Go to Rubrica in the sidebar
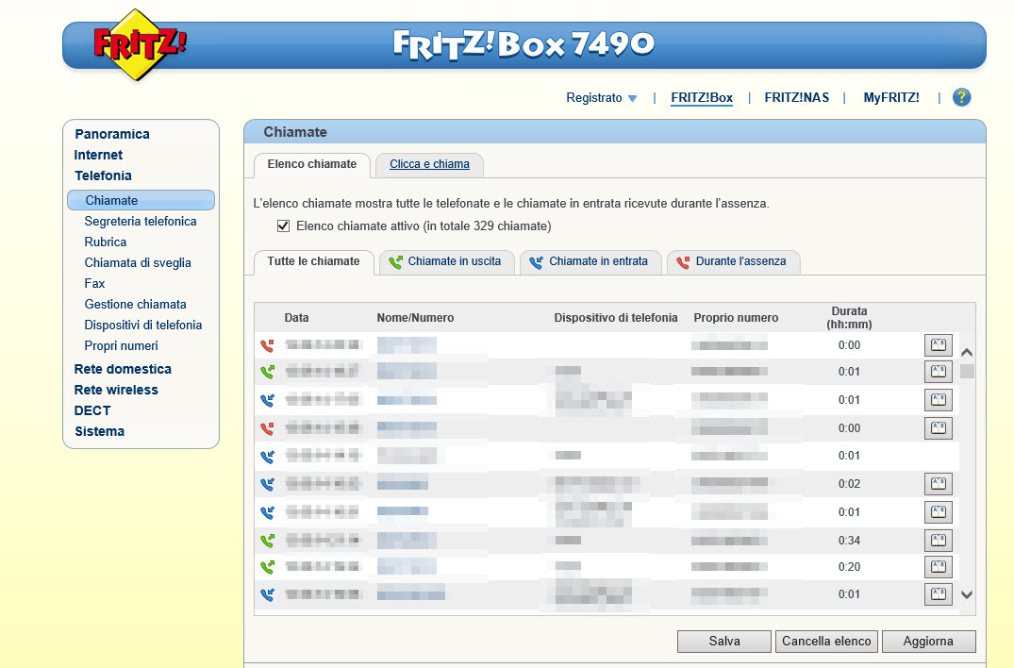This screenshot has height=668, width=1014. pos(106,242)
